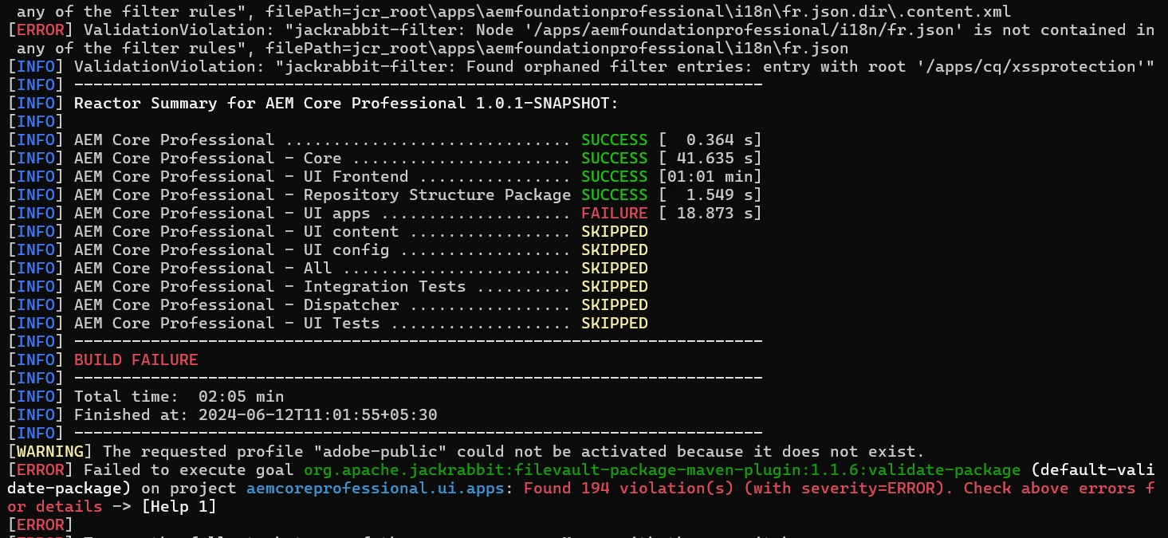Viewport: 1168px width, 538px height.
Task: Click the 'BUILD FAILURE' text
Action: pos(136,360)
